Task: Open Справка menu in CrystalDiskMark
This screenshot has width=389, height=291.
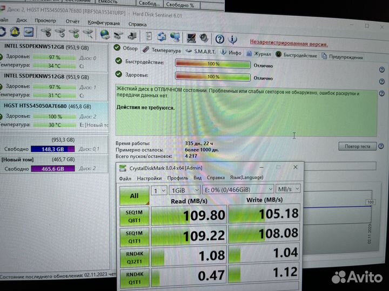Action: coord(216,177)
